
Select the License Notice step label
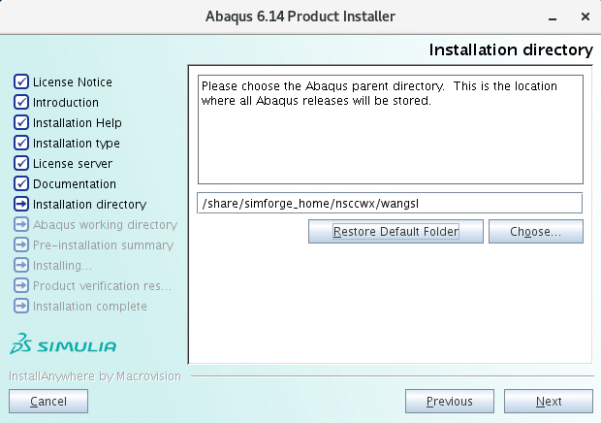point(73,81)
